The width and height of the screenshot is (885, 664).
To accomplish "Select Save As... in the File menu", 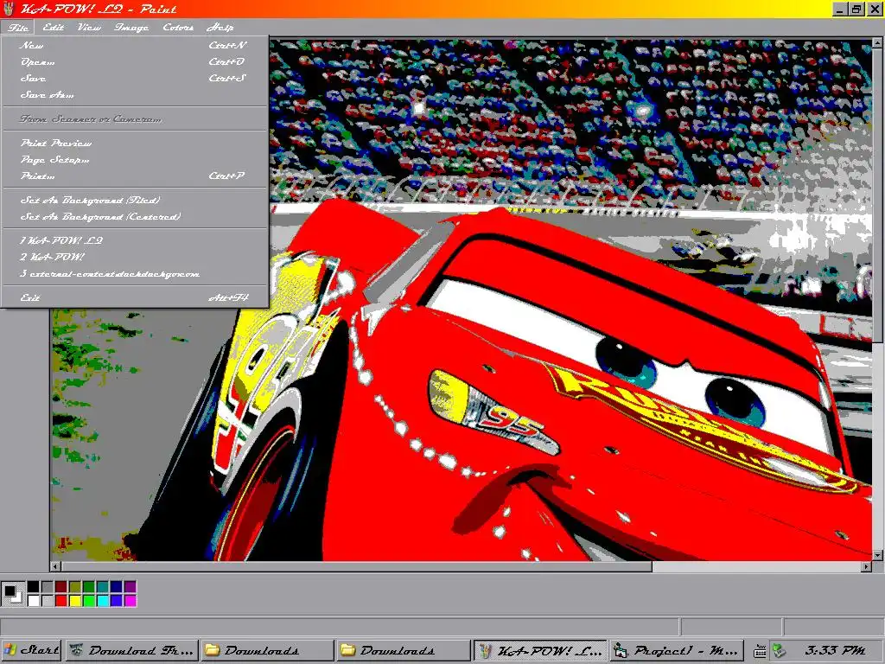I will pyautogui.click(x=135, y=94).
